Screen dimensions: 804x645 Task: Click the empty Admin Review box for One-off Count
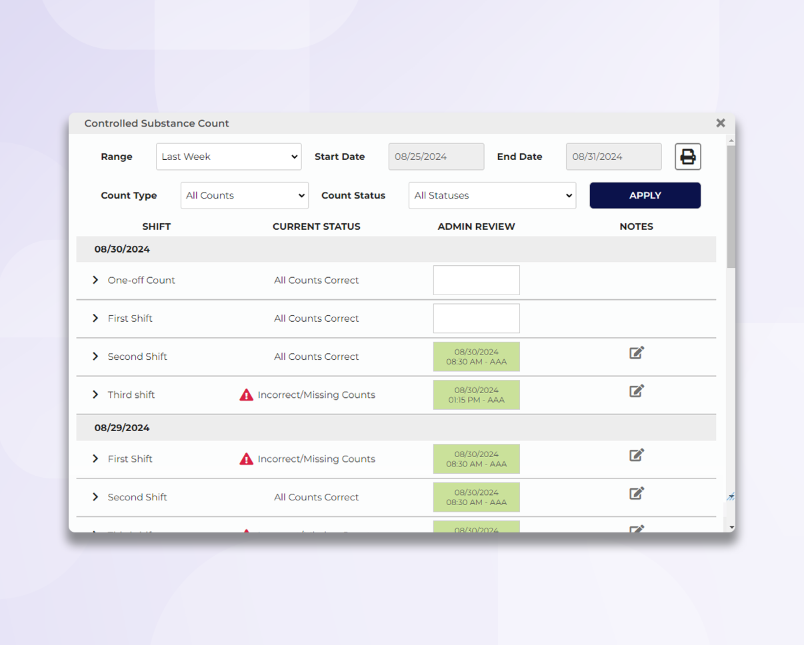(476, 280)
